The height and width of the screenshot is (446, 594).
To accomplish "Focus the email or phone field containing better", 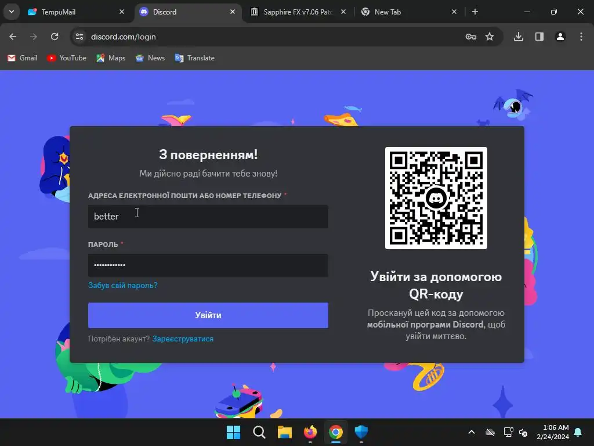I will click(x=208, y=217).
